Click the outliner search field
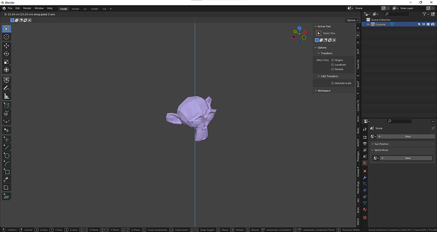 pos(397,14)
